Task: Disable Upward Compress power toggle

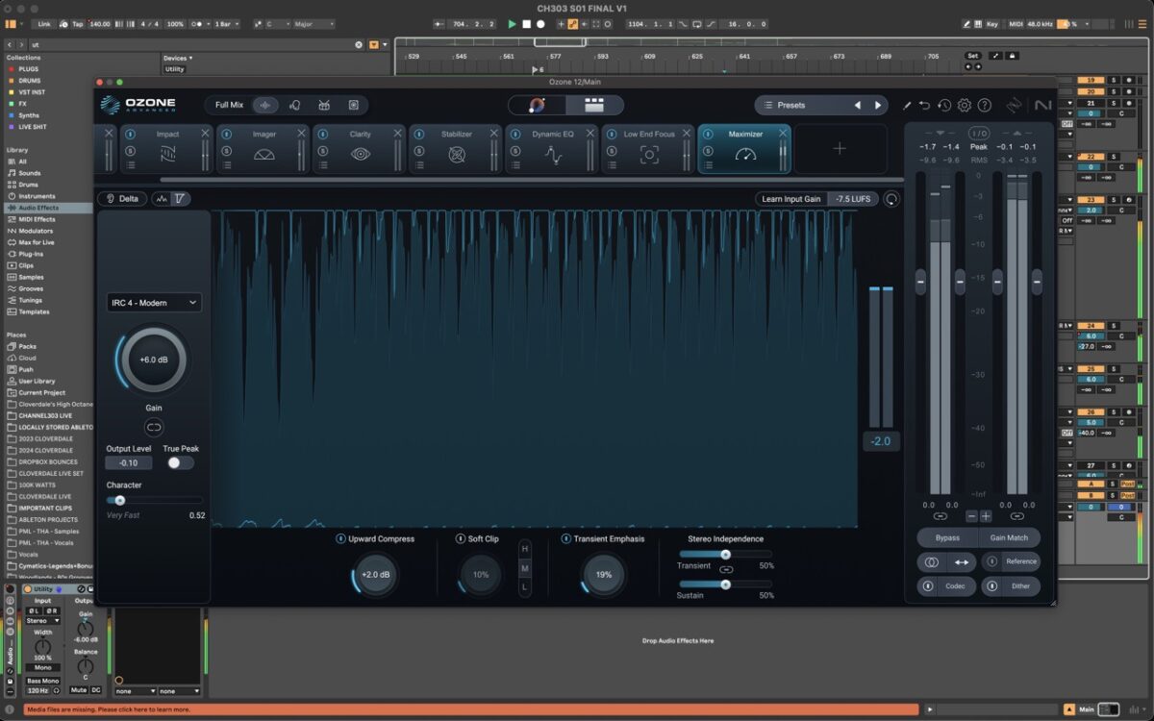Action: pos(340,539)
